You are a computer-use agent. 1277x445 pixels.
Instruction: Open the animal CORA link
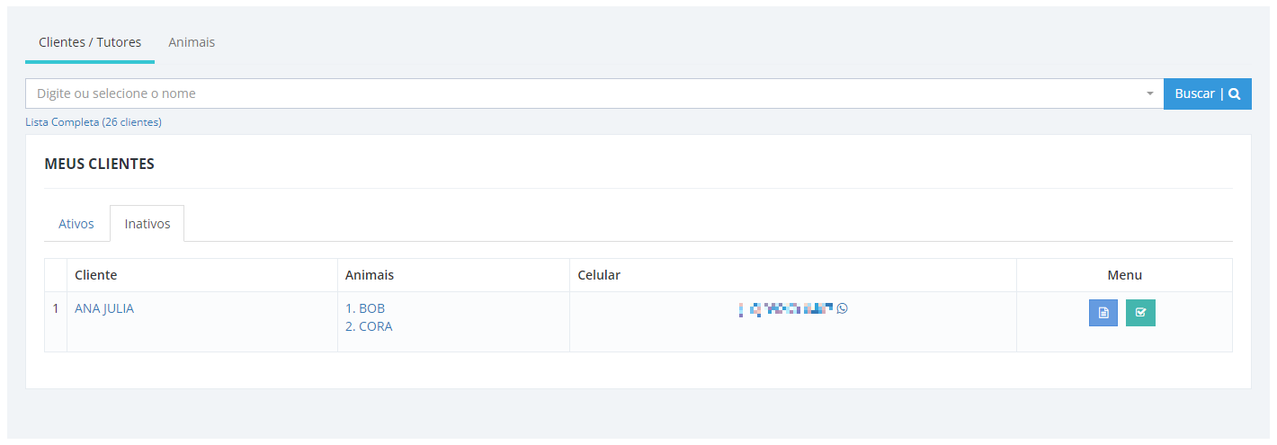tap(369, 326)
